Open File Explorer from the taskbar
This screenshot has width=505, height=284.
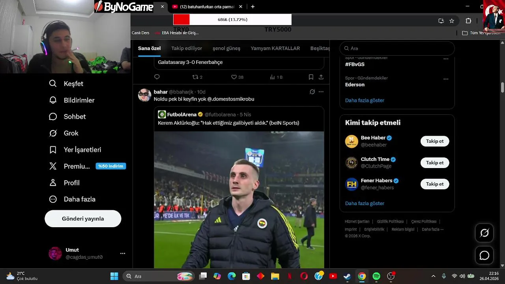pos(275,276)
